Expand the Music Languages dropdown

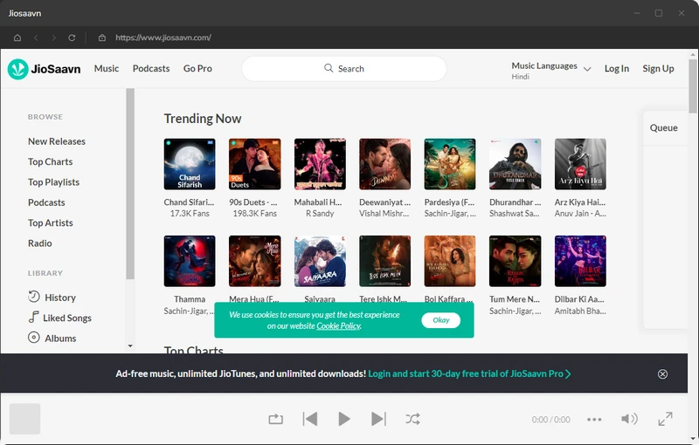[586, 69]
